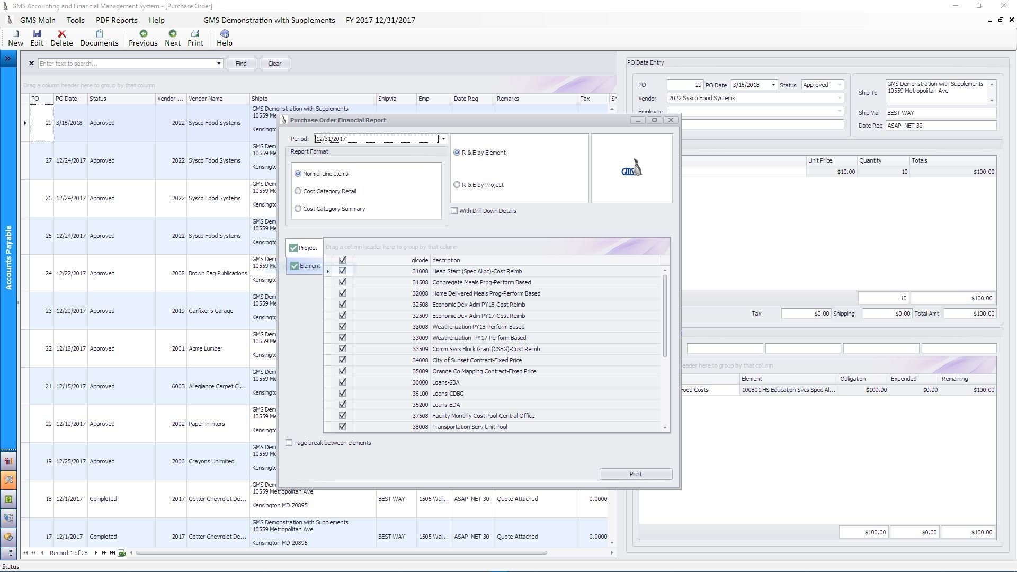Click the Find button

click(241, 64)
